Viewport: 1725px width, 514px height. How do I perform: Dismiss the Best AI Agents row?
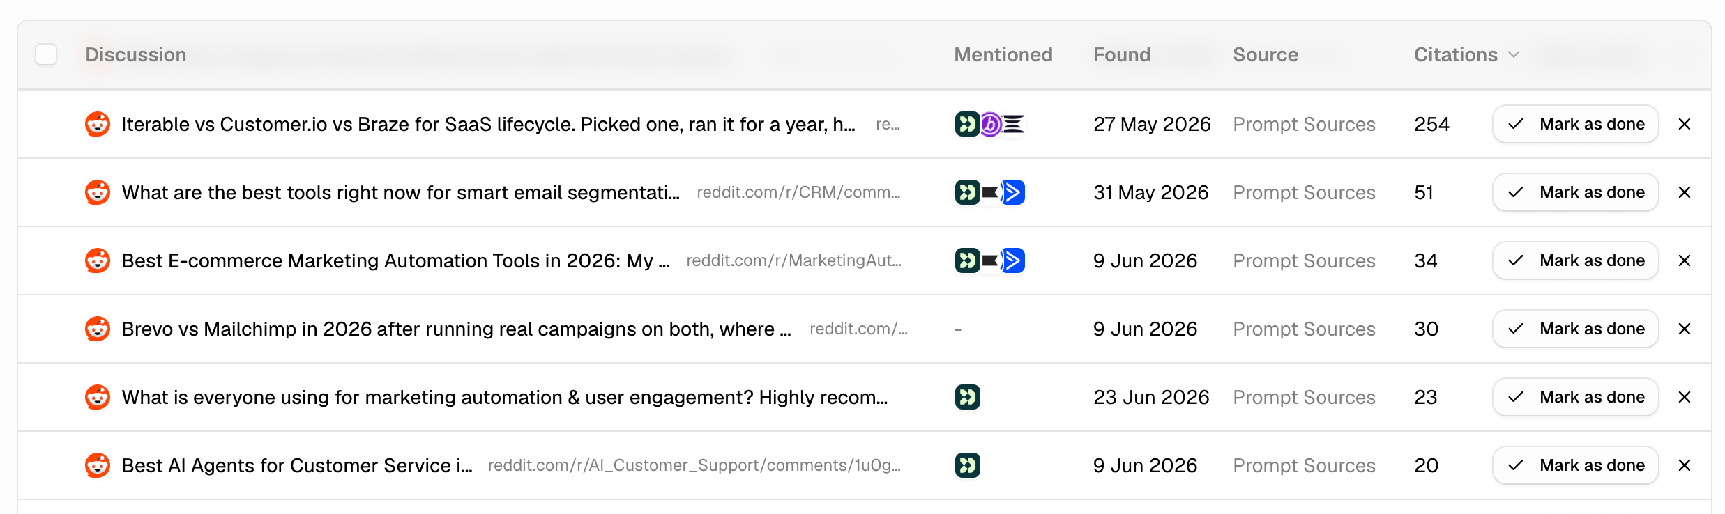click(1685, 465)
